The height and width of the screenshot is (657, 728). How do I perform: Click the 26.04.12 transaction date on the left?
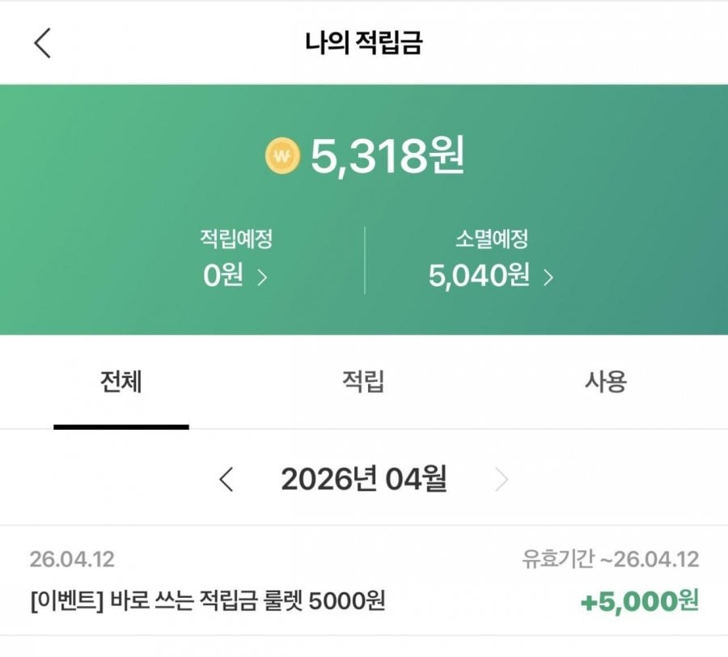click(72, 559)
